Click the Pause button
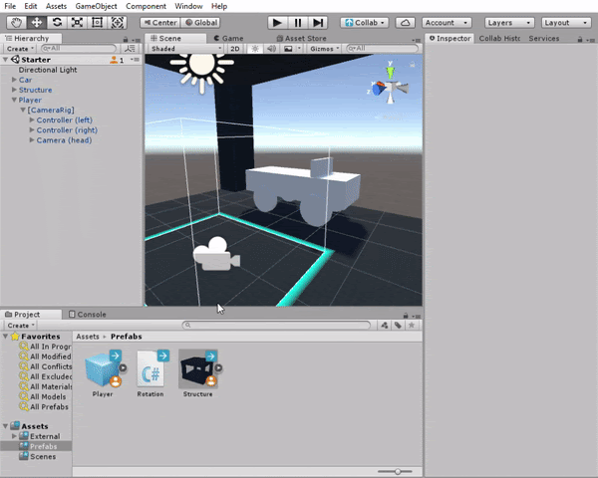This screenshot has height=478, width=598. pyautogui.click(x=297, y=23)
